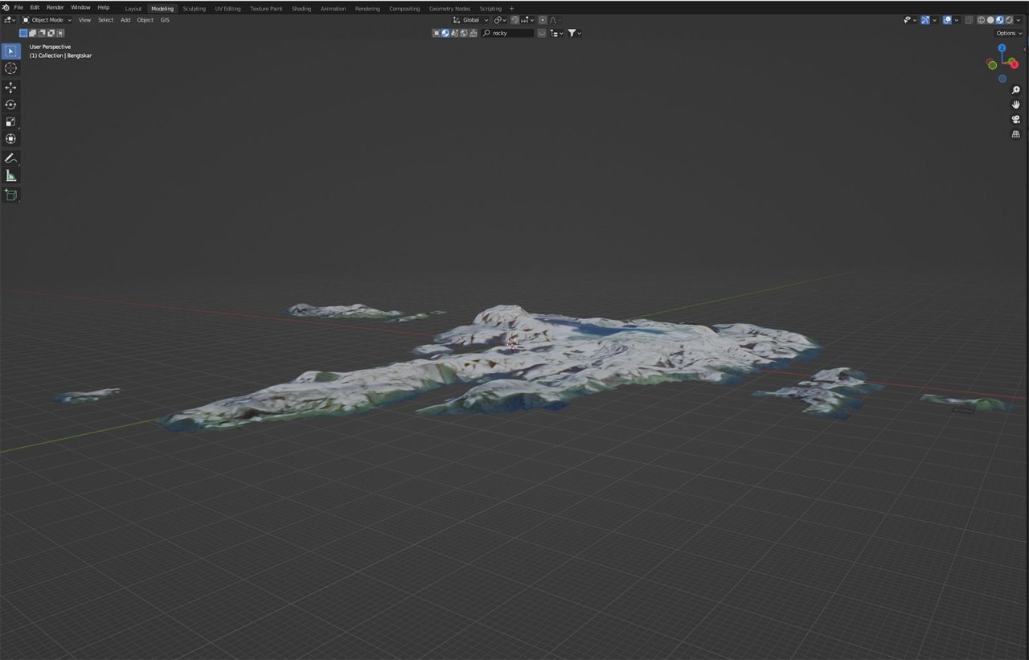Switch to the Shading workspace tab
The width and height of the screenshot is (1029, 660).
301,9
